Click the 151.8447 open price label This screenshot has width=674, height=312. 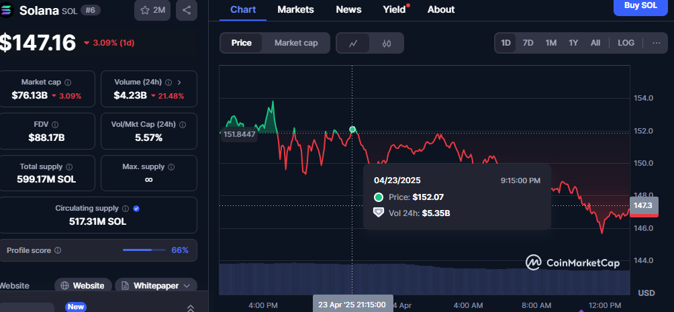pos(239,134)
